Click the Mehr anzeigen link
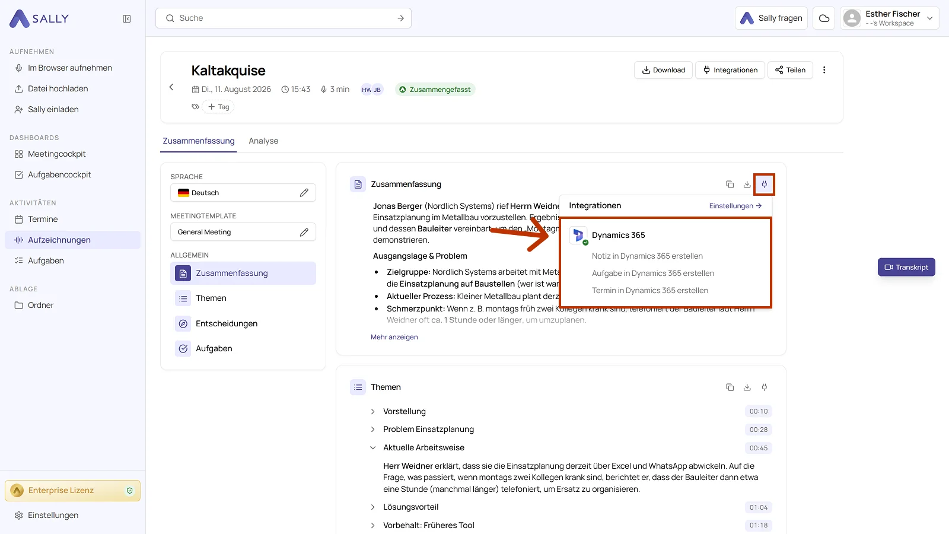Screen dimensions: 949x534 (x=394, y=337)
